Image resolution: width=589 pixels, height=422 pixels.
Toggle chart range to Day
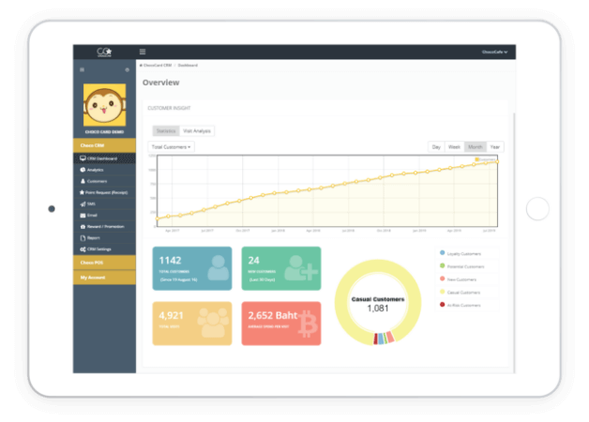(436, 147)
